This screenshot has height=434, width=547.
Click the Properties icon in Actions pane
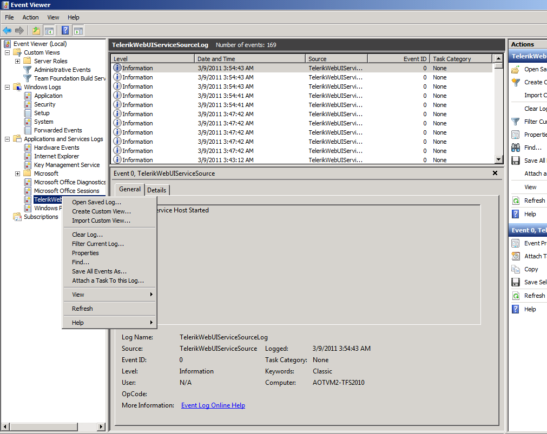tap(516, 135)
